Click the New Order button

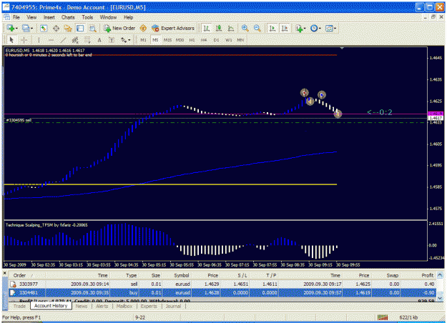click(119, 28)
